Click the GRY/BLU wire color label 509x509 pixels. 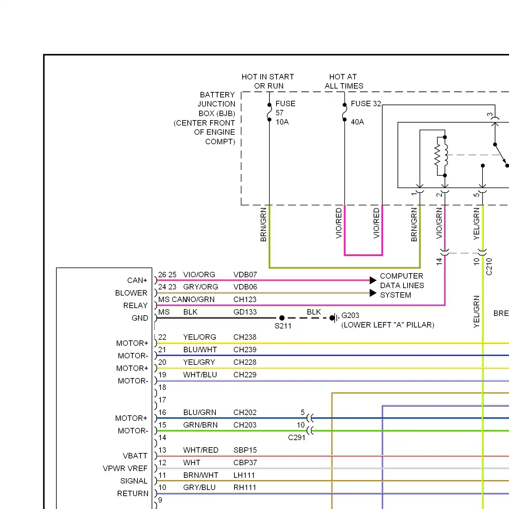point(199,487)
